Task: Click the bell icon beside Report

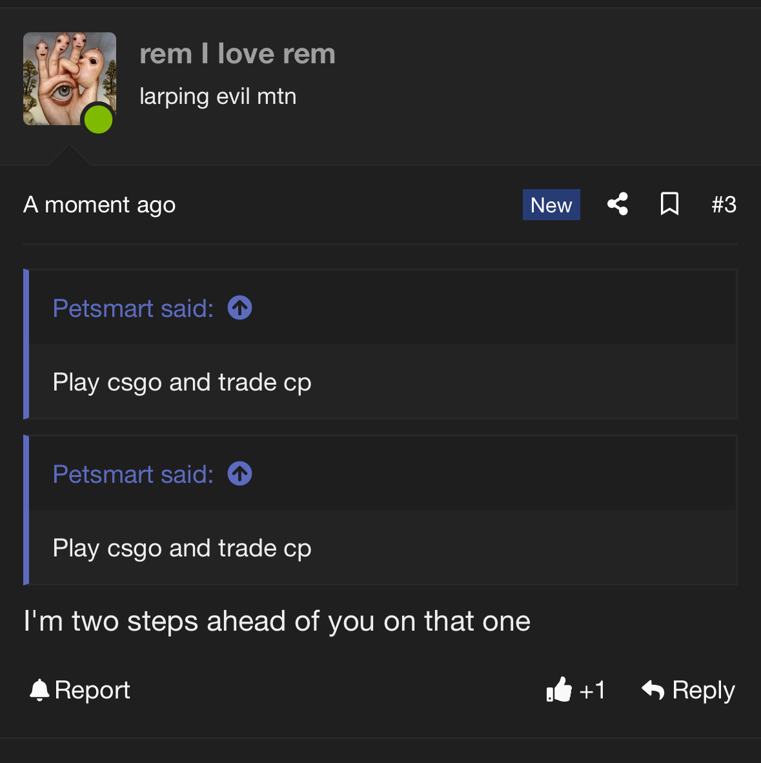Action: [x=39, y=690]
